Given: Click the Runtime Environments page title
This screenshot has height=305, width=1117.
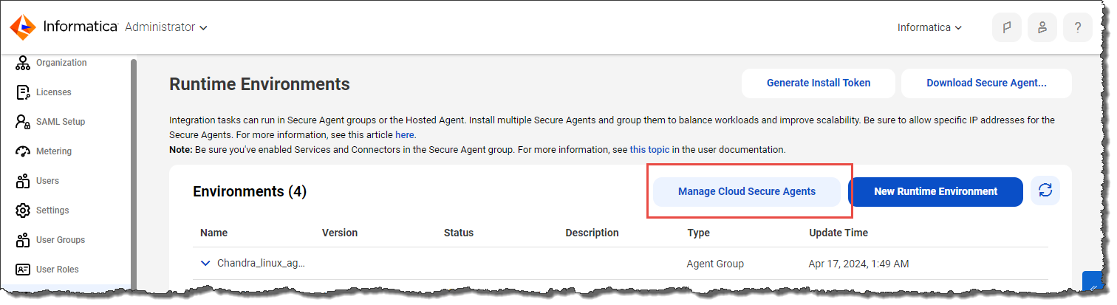Looking at the screenshot, I should (x=259, y=84).
